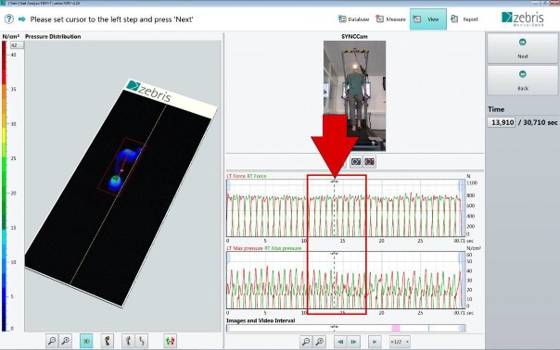
Task: Step one frame backward
Action: (x=340, y=342)
